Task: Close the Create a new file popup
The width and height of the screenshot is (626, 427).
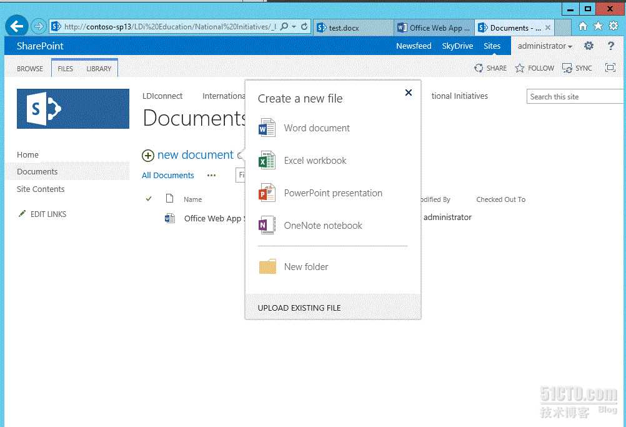Action: click(409, 93)
